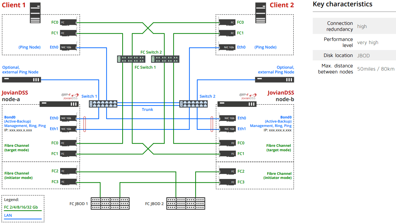
Task: Click the node-b rack server icon
Action: [x=237, y=104]
